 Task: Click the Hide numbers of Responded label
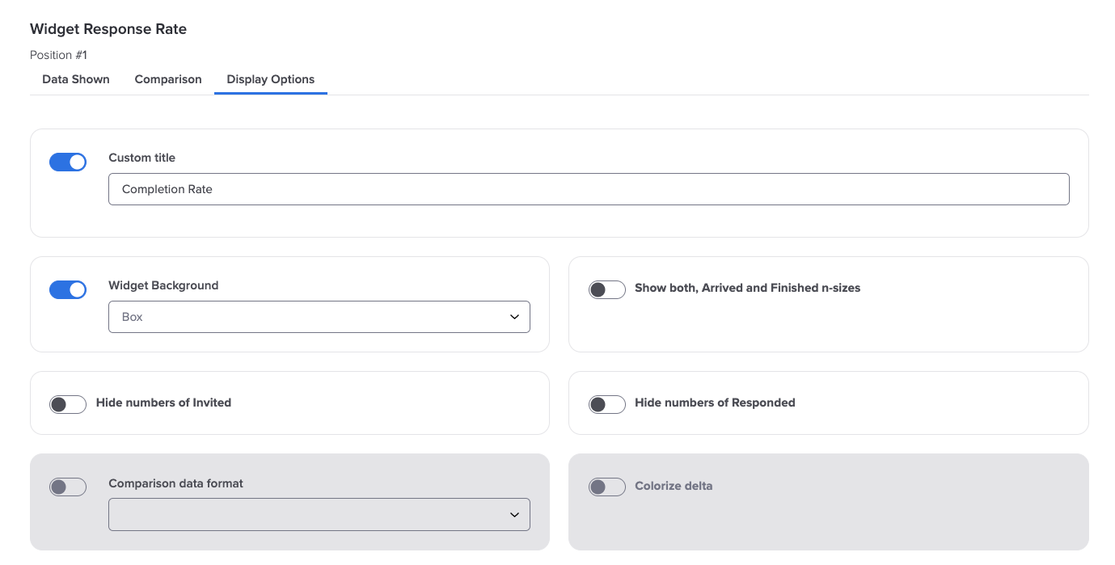715,403
